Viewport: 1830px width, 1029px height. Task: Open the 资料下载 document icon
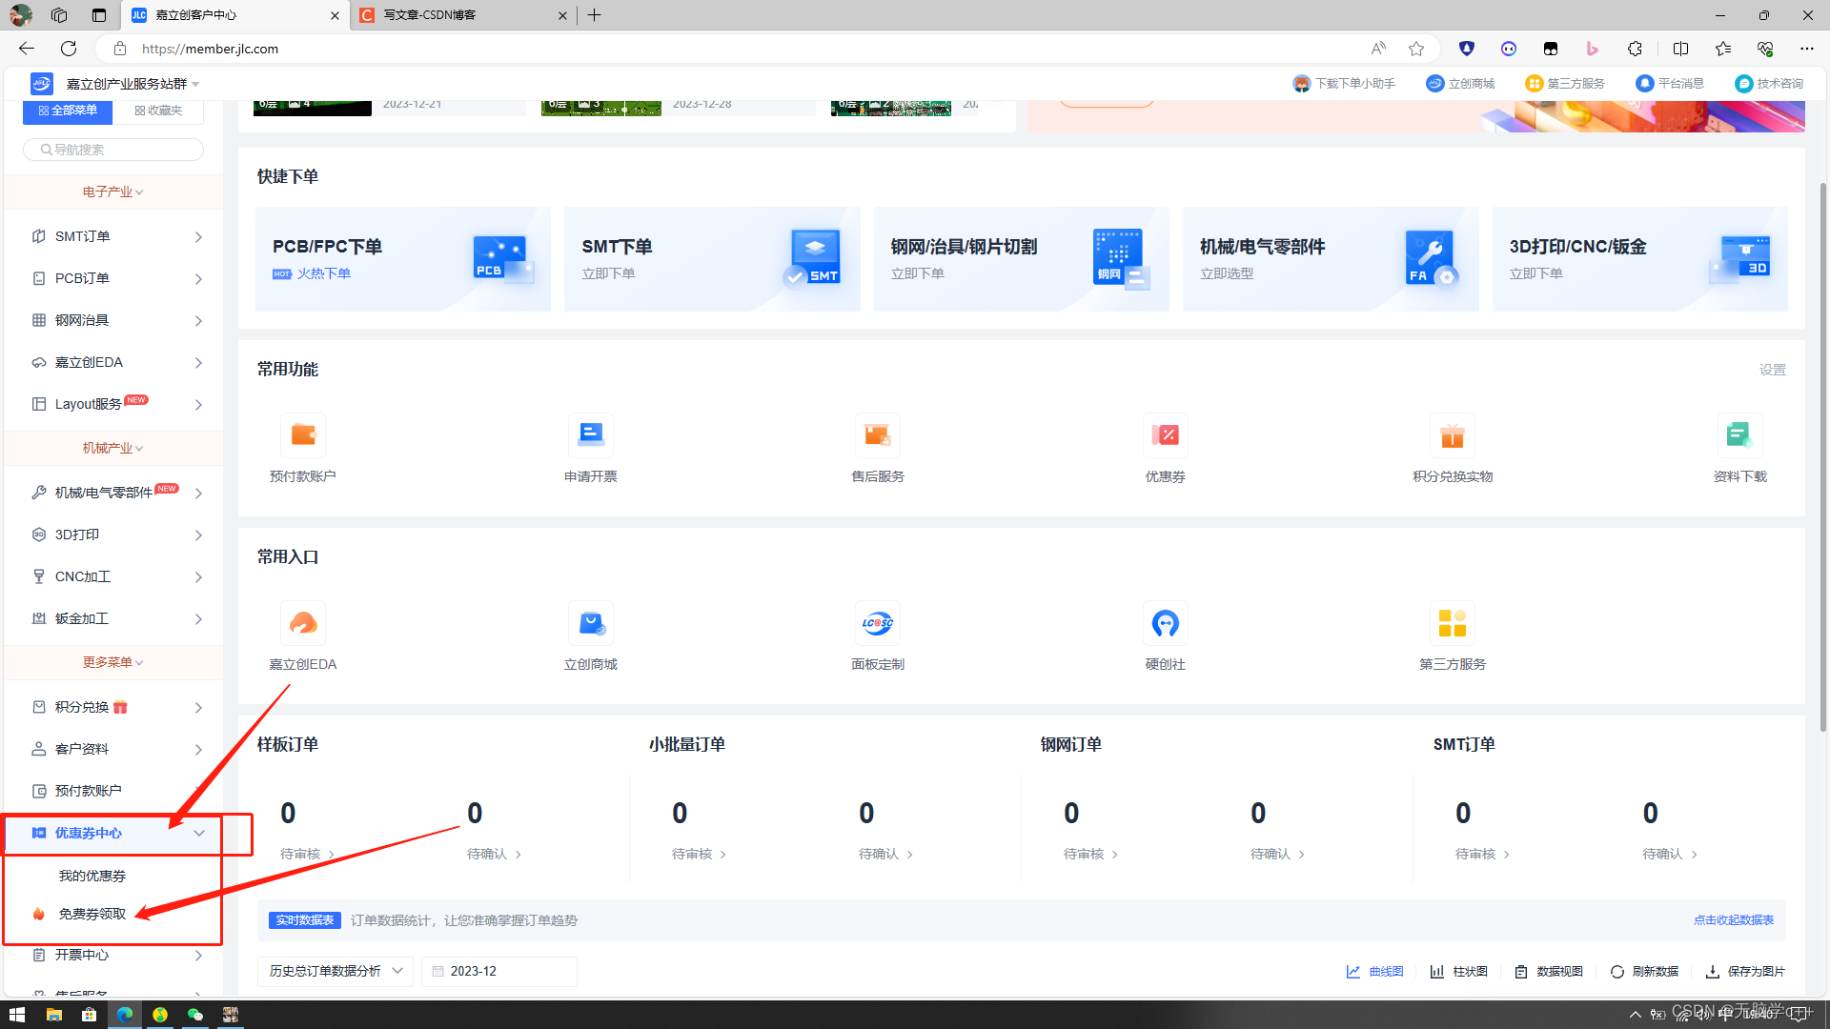(x=1739, y=435)
